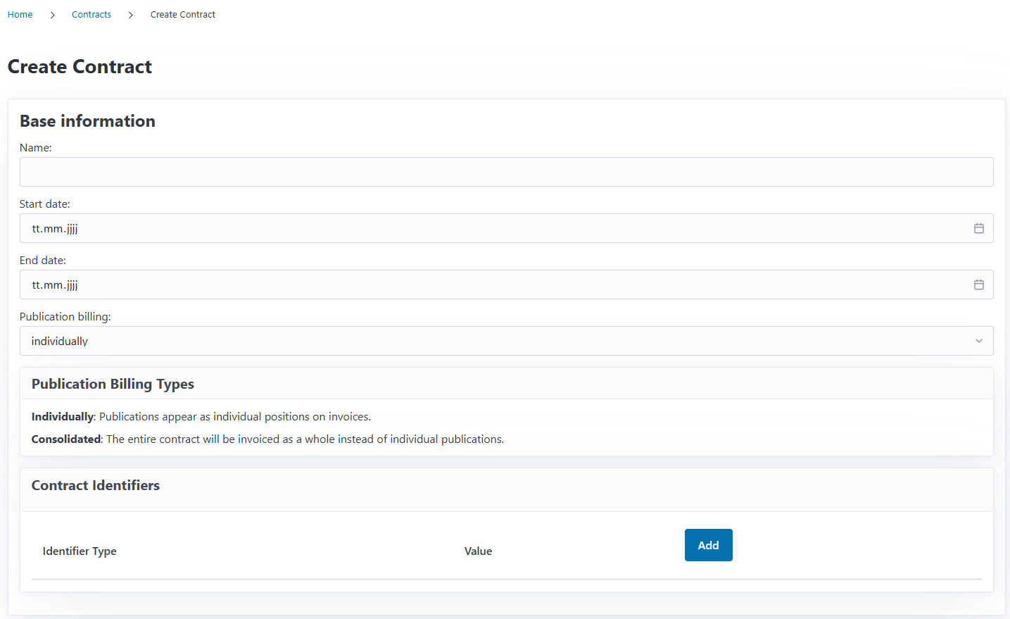
Task: Open the Start date calendar picker icon
Action: 978,228
